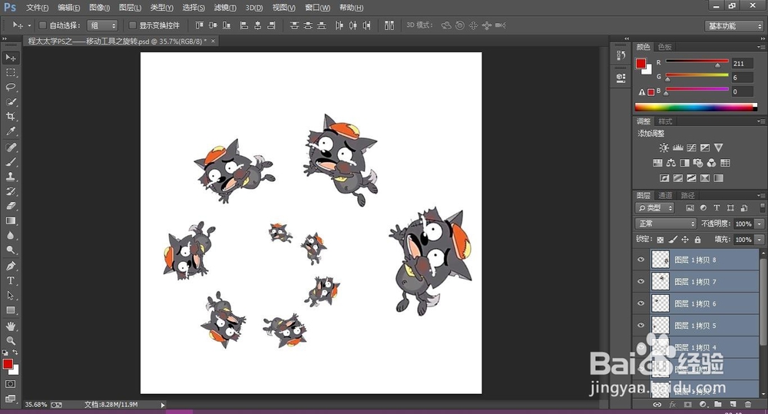Open status bar info arrow
The width and height of the screenshot is (768, 414).
click(163, 405)
